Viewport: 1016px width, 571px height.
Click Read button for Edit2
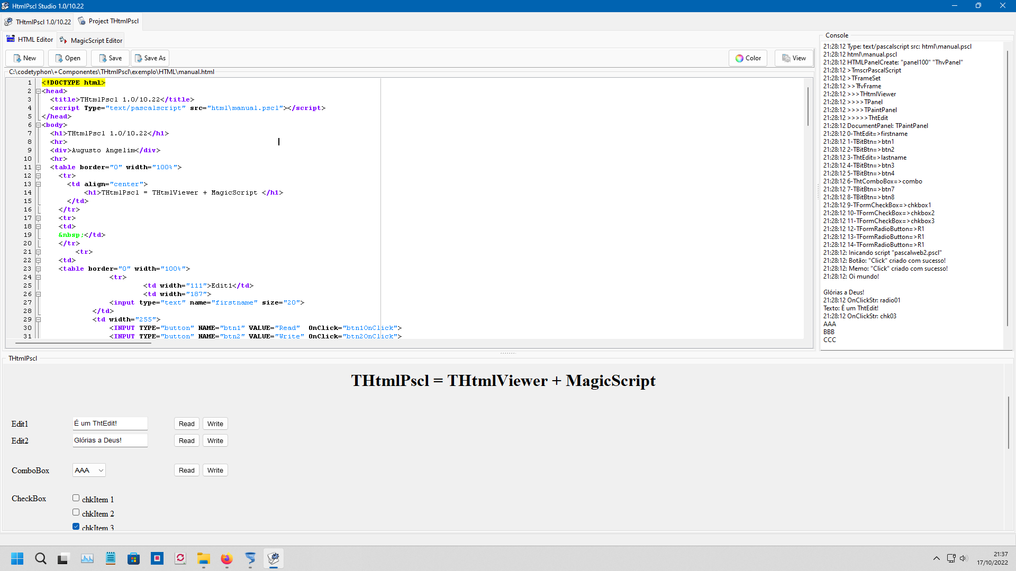tap(186, 440)
